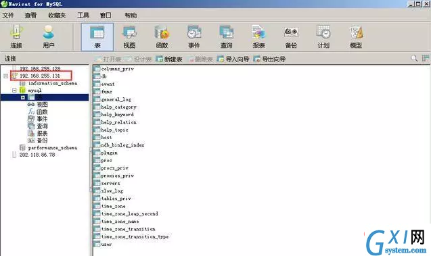Select the help_keyword table

(x=117, y=114)
